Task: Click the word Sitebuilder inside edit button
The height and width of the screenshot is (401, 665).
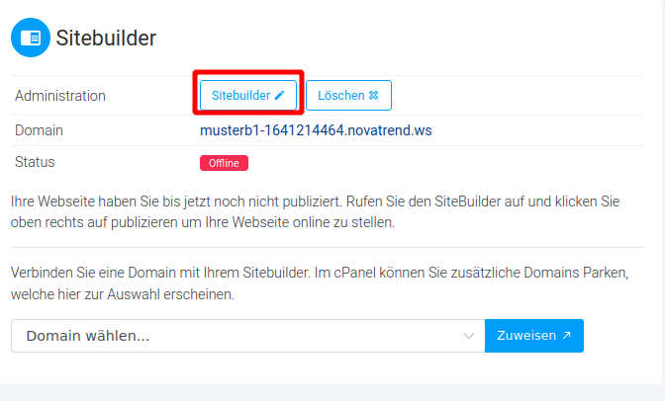Action: (x=240, y=95)
